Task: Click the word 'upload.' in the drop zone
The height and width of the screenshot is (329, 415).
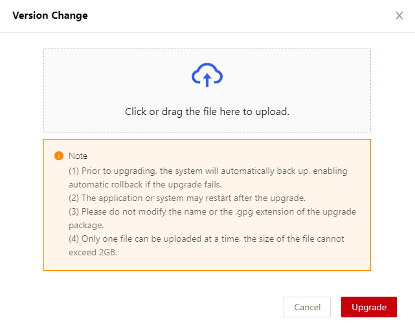Action: click(273, 112)
